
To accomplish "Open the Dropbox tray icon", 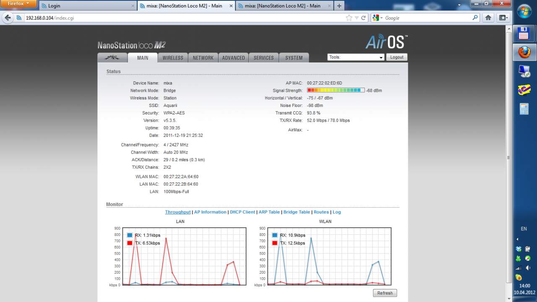I will [x=519, y=249].
